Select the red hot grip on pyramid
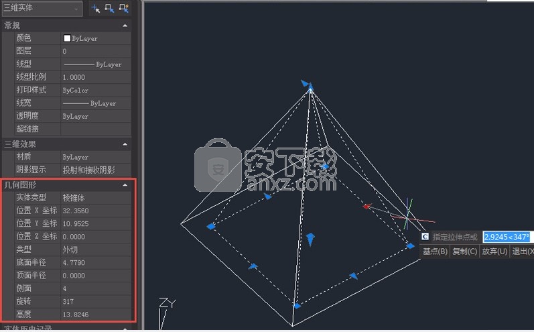534x332 pixels. pyautogui.click(x=366, y=206)
